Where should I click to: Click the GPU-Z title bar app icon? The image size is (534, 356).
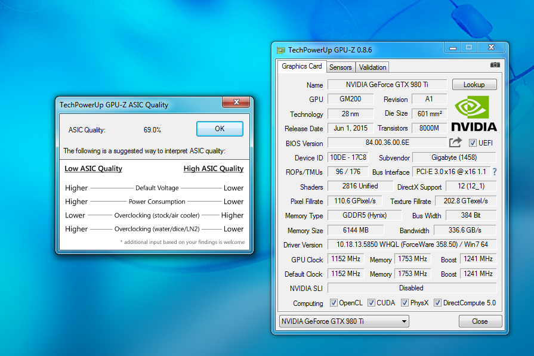pos(280,50)
